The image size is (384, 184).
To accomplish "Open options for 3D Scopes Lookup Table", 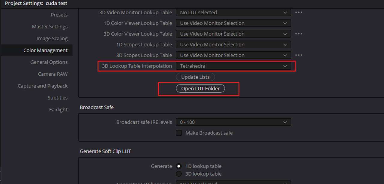I will click(298, 55).
